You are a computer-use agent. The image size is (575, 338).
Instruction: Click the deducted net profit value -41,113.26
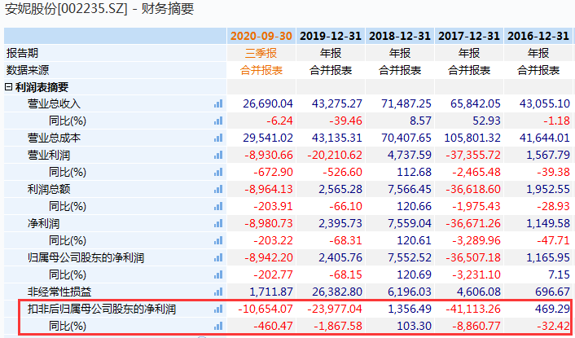coord(473,309)
